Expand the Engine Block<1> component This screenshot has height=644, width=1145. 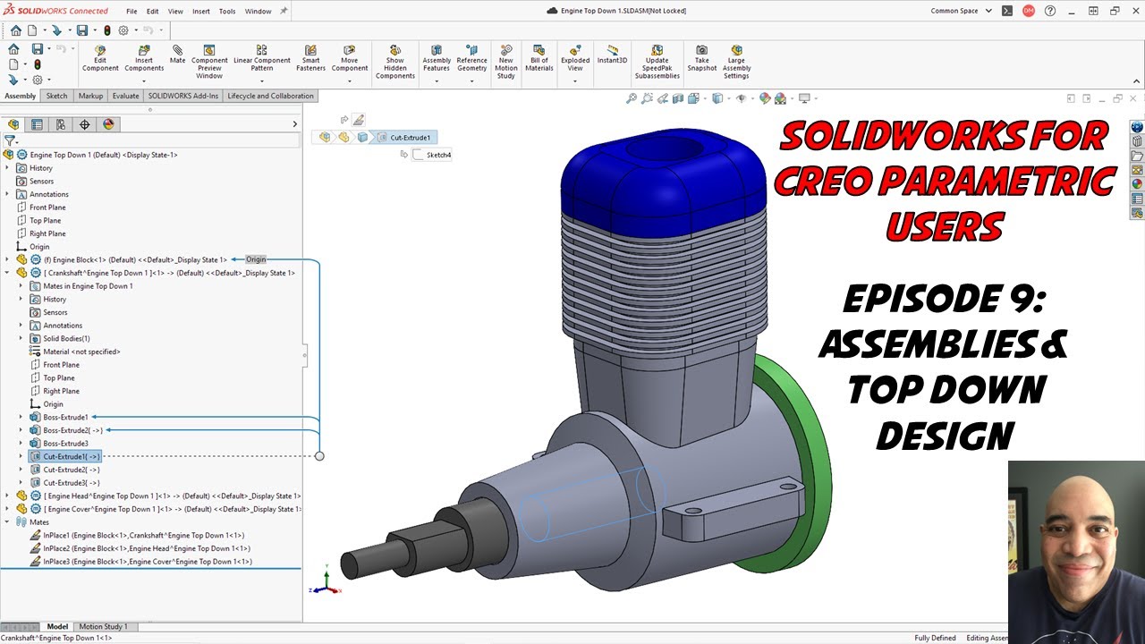pyautogui.click(x=8, y=259)
